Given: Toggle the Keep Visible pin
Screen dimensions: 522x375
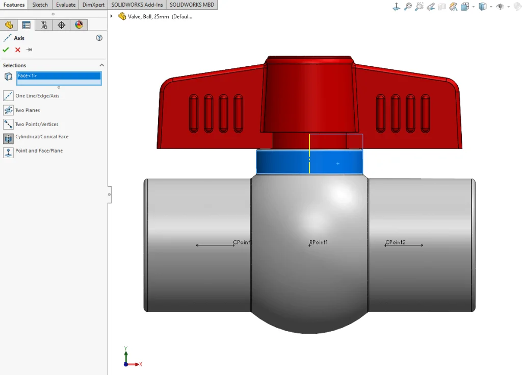Looking at the screenshot, I should [x=28, y=49].
